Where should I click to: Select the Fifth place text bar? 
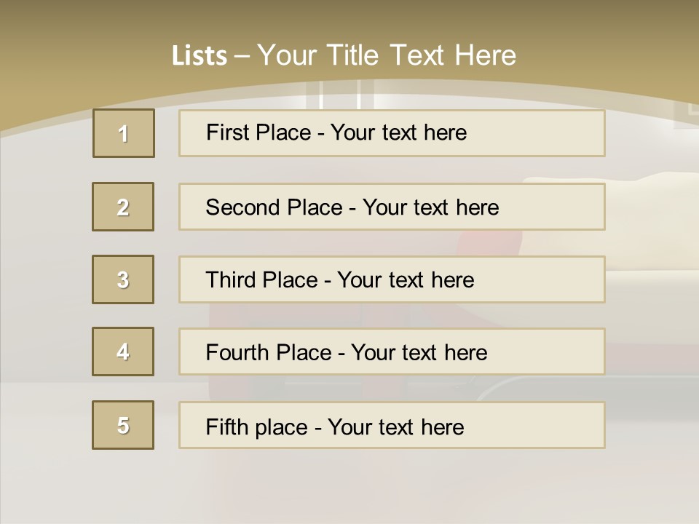[x=392, y=426]
